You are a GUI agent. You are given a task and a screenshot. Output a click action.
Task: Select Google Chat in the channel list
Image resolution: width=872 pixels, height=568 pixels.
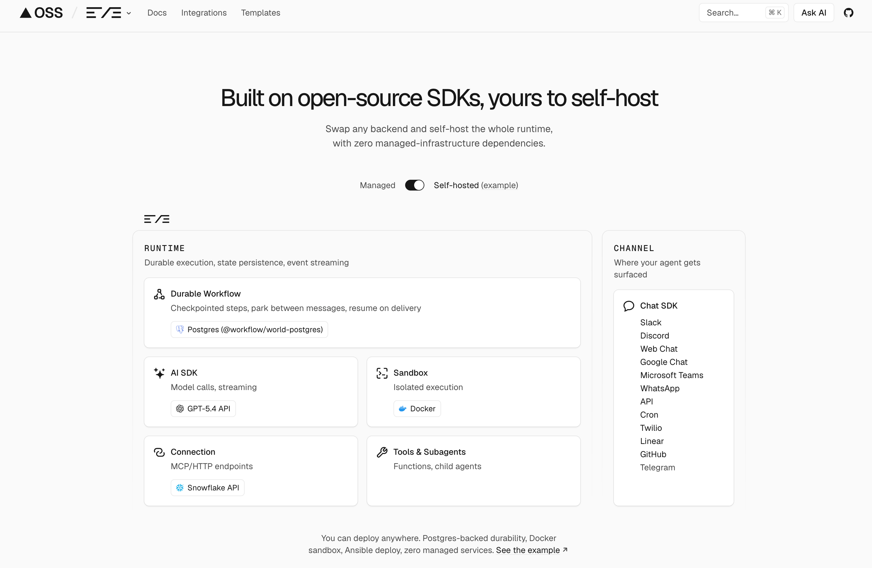[x=664, y=362]
